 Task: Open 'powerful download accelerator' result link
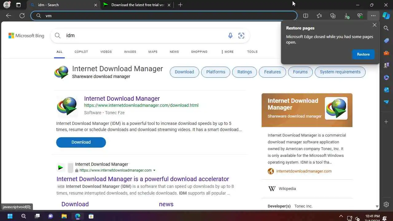pyautogui.click(x=143, y=179)
